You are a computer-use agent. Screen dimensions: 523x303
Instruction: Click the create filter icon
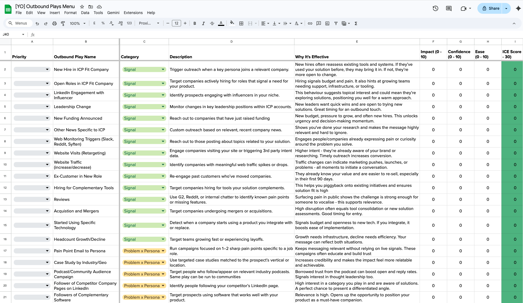336,23
